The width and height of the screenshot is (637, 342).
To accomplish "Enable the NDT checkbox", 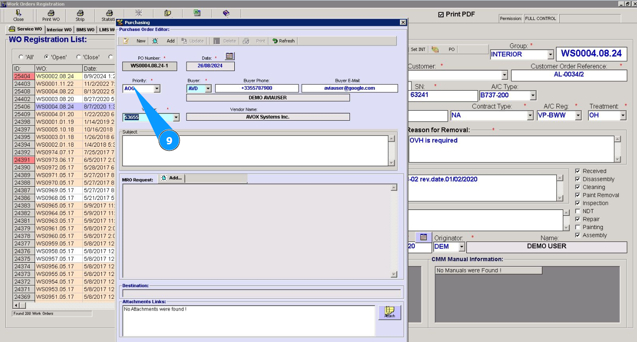I will point(578,211).
